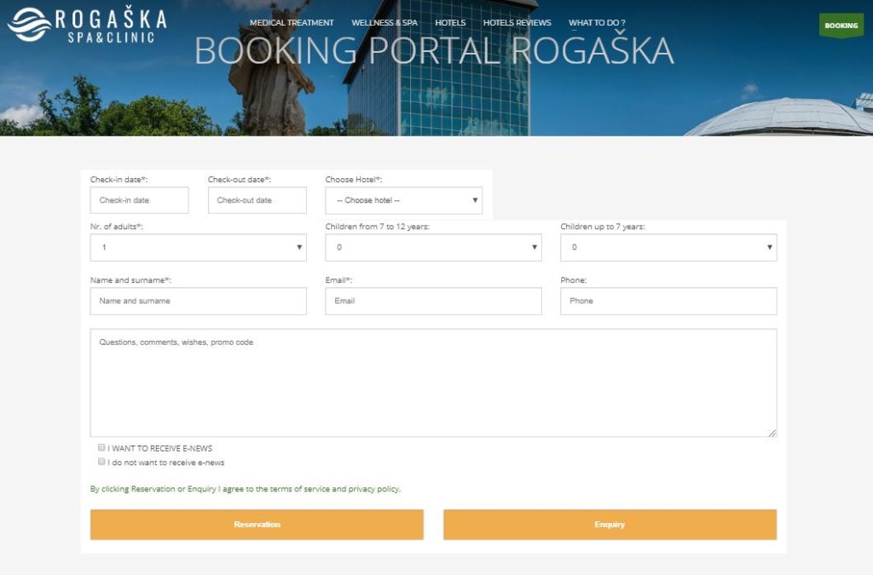Submit the Enquiry button
This screenshot has width=873, height=575.
[610, 525]
